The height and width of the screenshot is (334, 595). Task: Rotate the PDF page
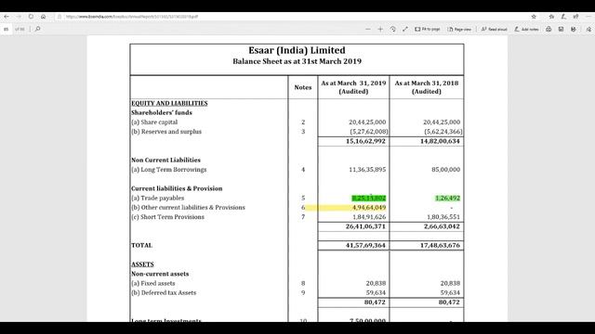point(392,29)
